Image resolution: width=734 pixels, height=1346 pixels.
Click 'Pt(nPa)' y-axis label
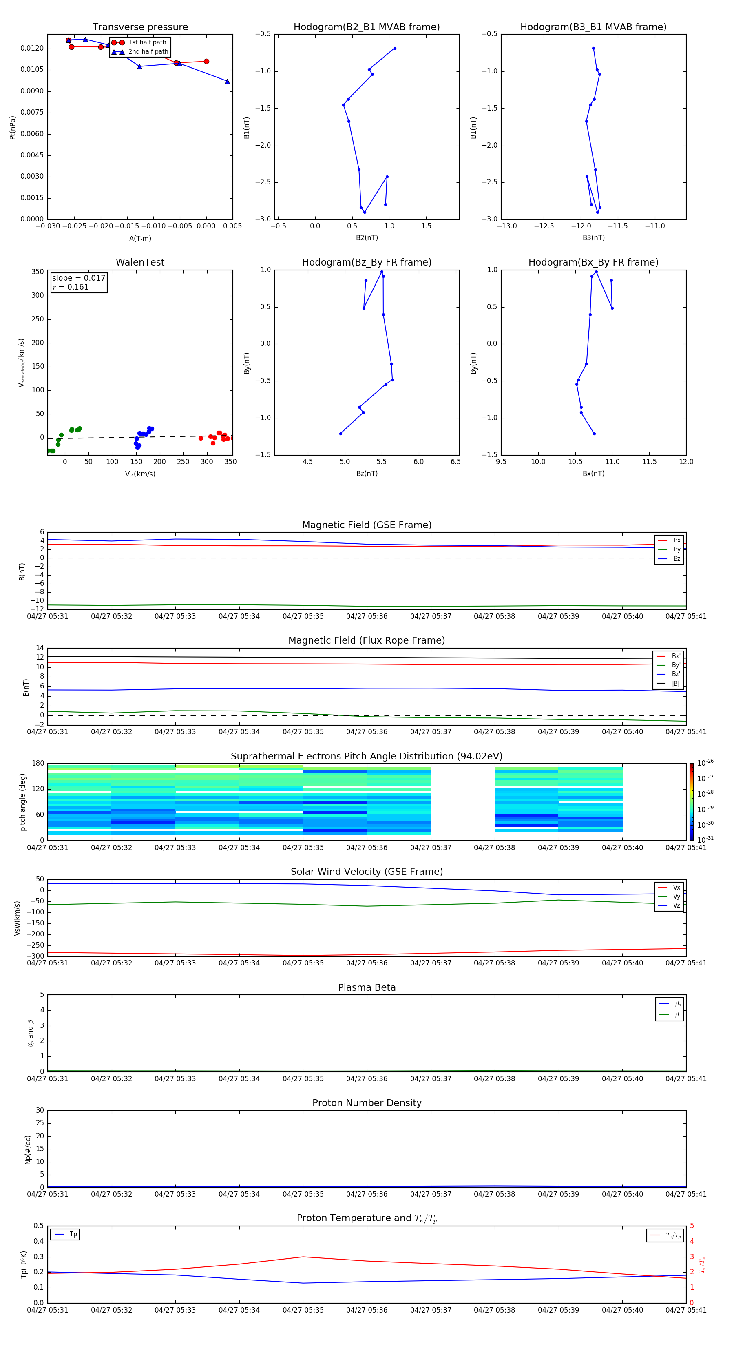pyautogui.click(x=13, y=128)
